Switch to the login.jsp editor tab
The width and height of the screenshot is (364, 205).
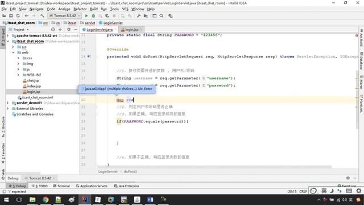click(132, 30)
